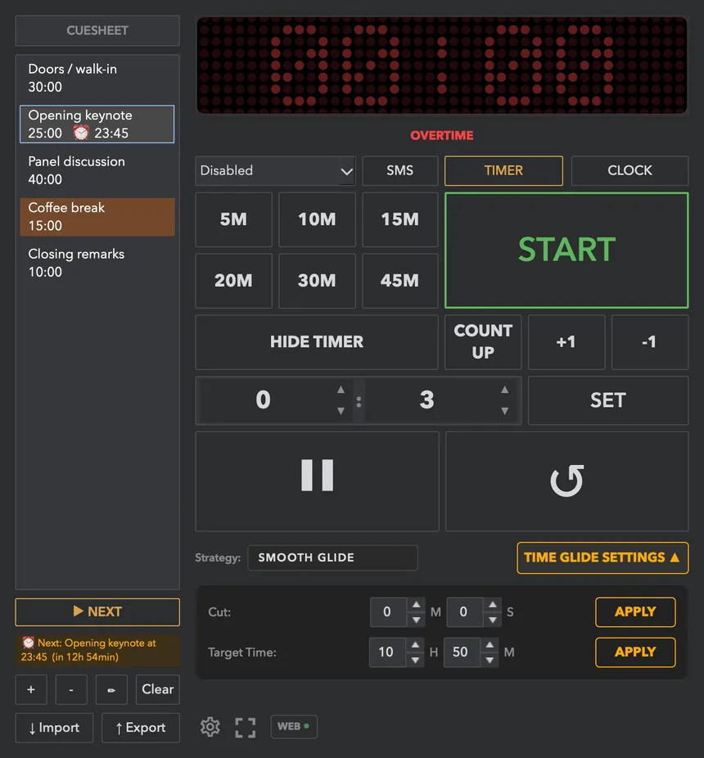The width and height of the screenshot is (704, 758).
Task: Toggle fullscreen mode icon
Action: pyautogui.click(x=245, y=727)
